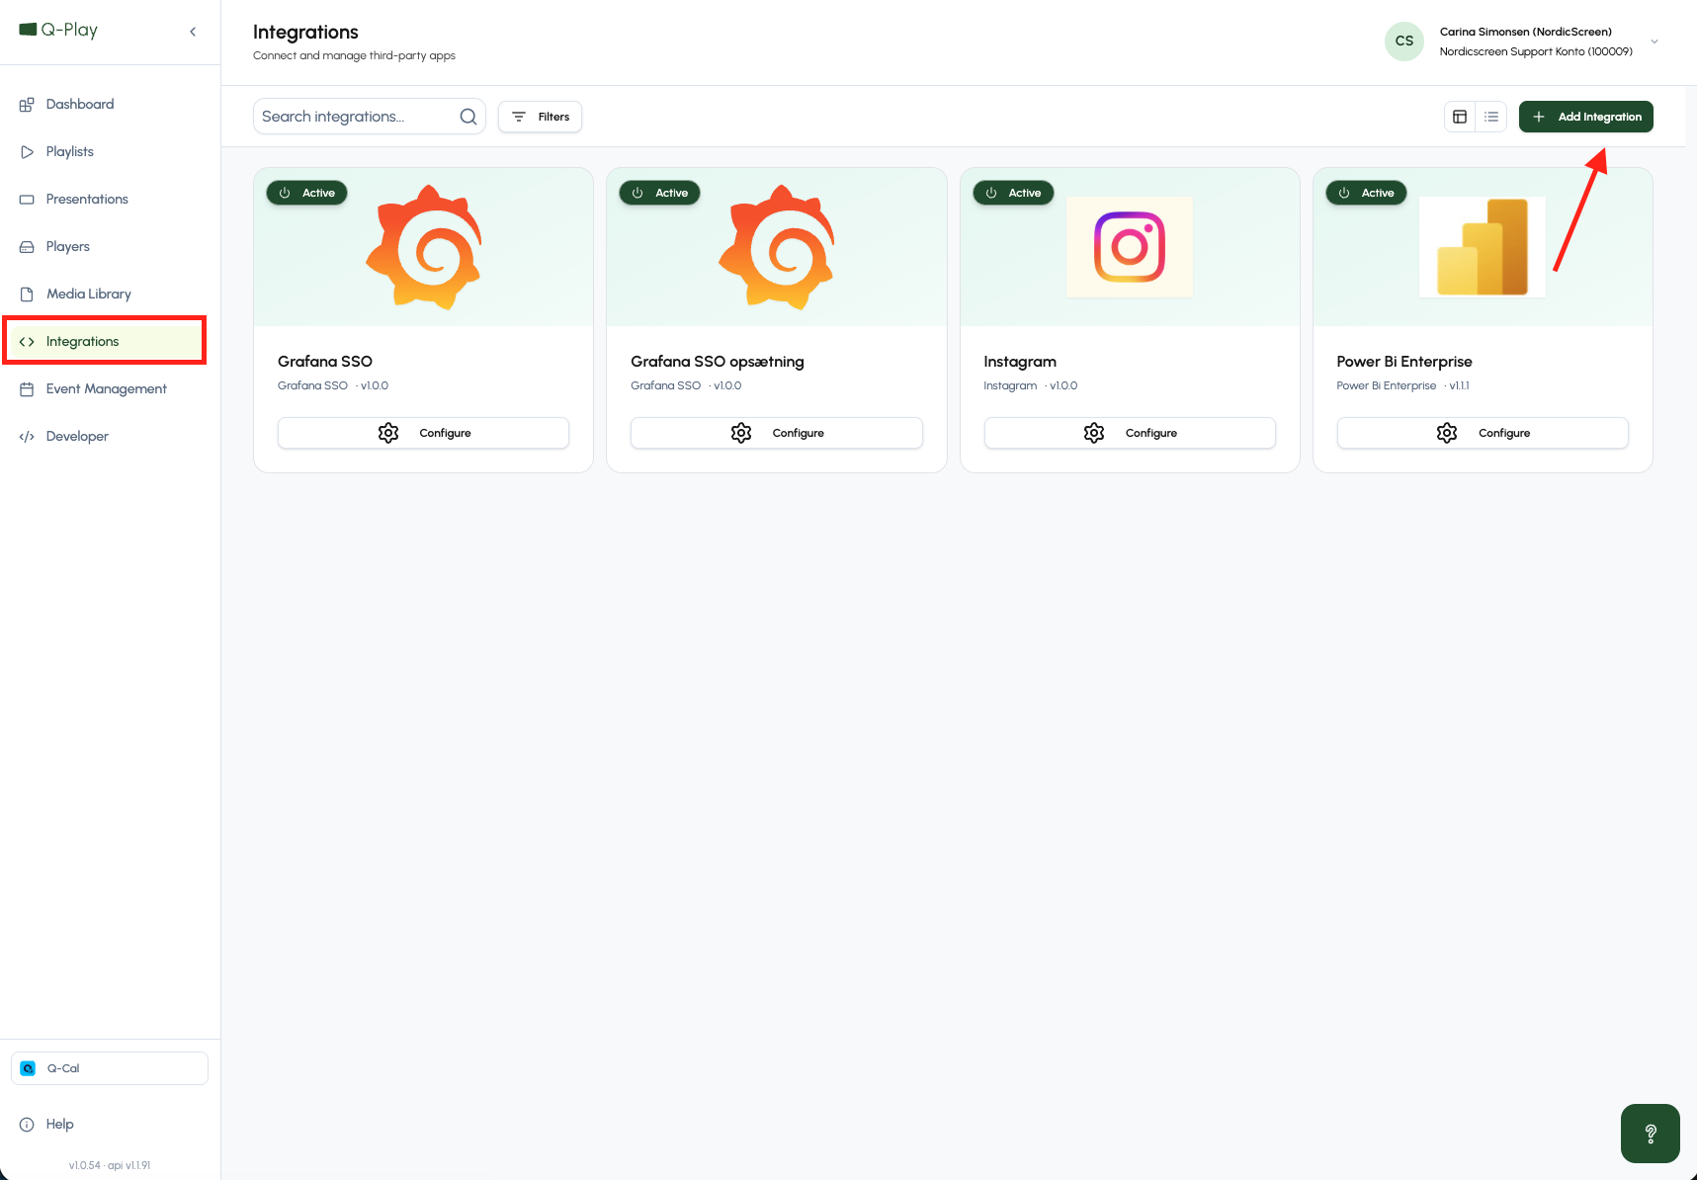Switch to grid view layout
The width and height of the screenshot is (1697, 1180).
(1460, 117)
